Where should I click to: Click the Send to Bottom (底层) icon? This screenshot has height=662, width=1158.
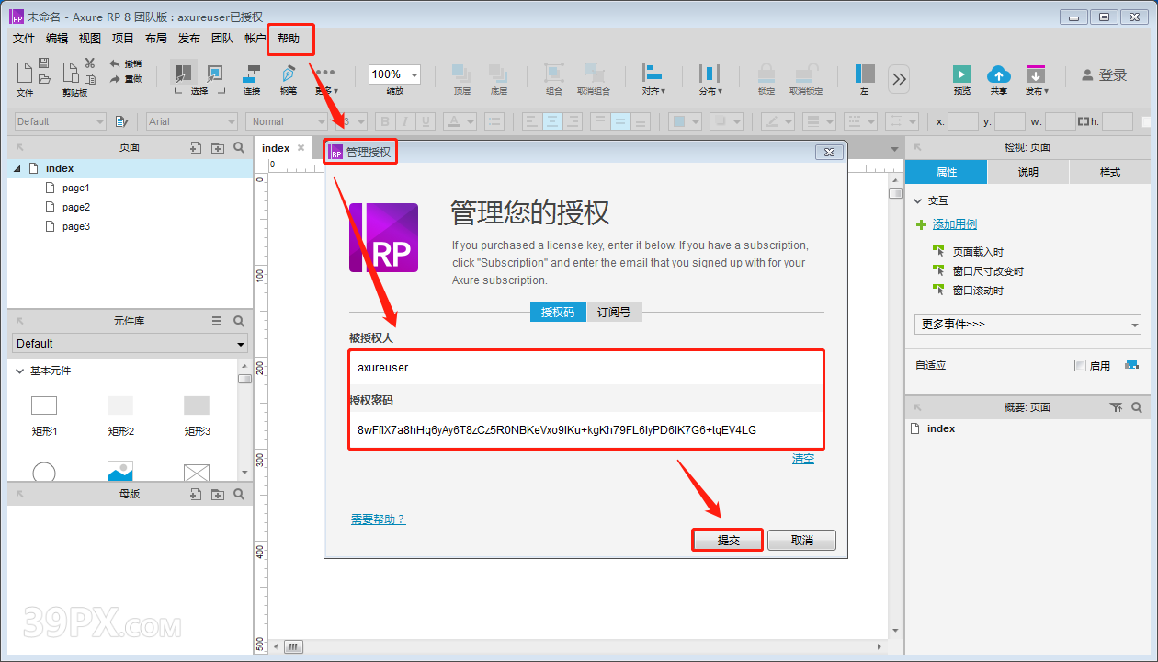pos(499,74)
